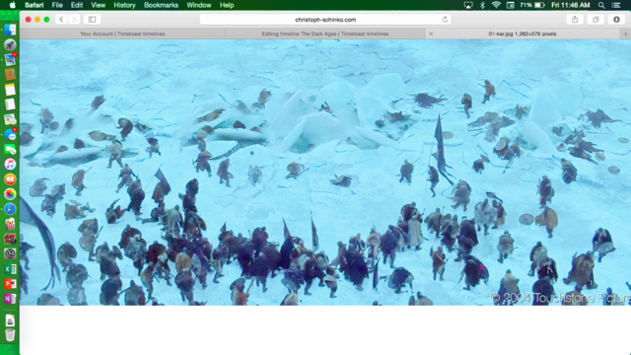Click the christoph-schinko.com address bar
631x355 pixels.
click(x=325, y=20)
